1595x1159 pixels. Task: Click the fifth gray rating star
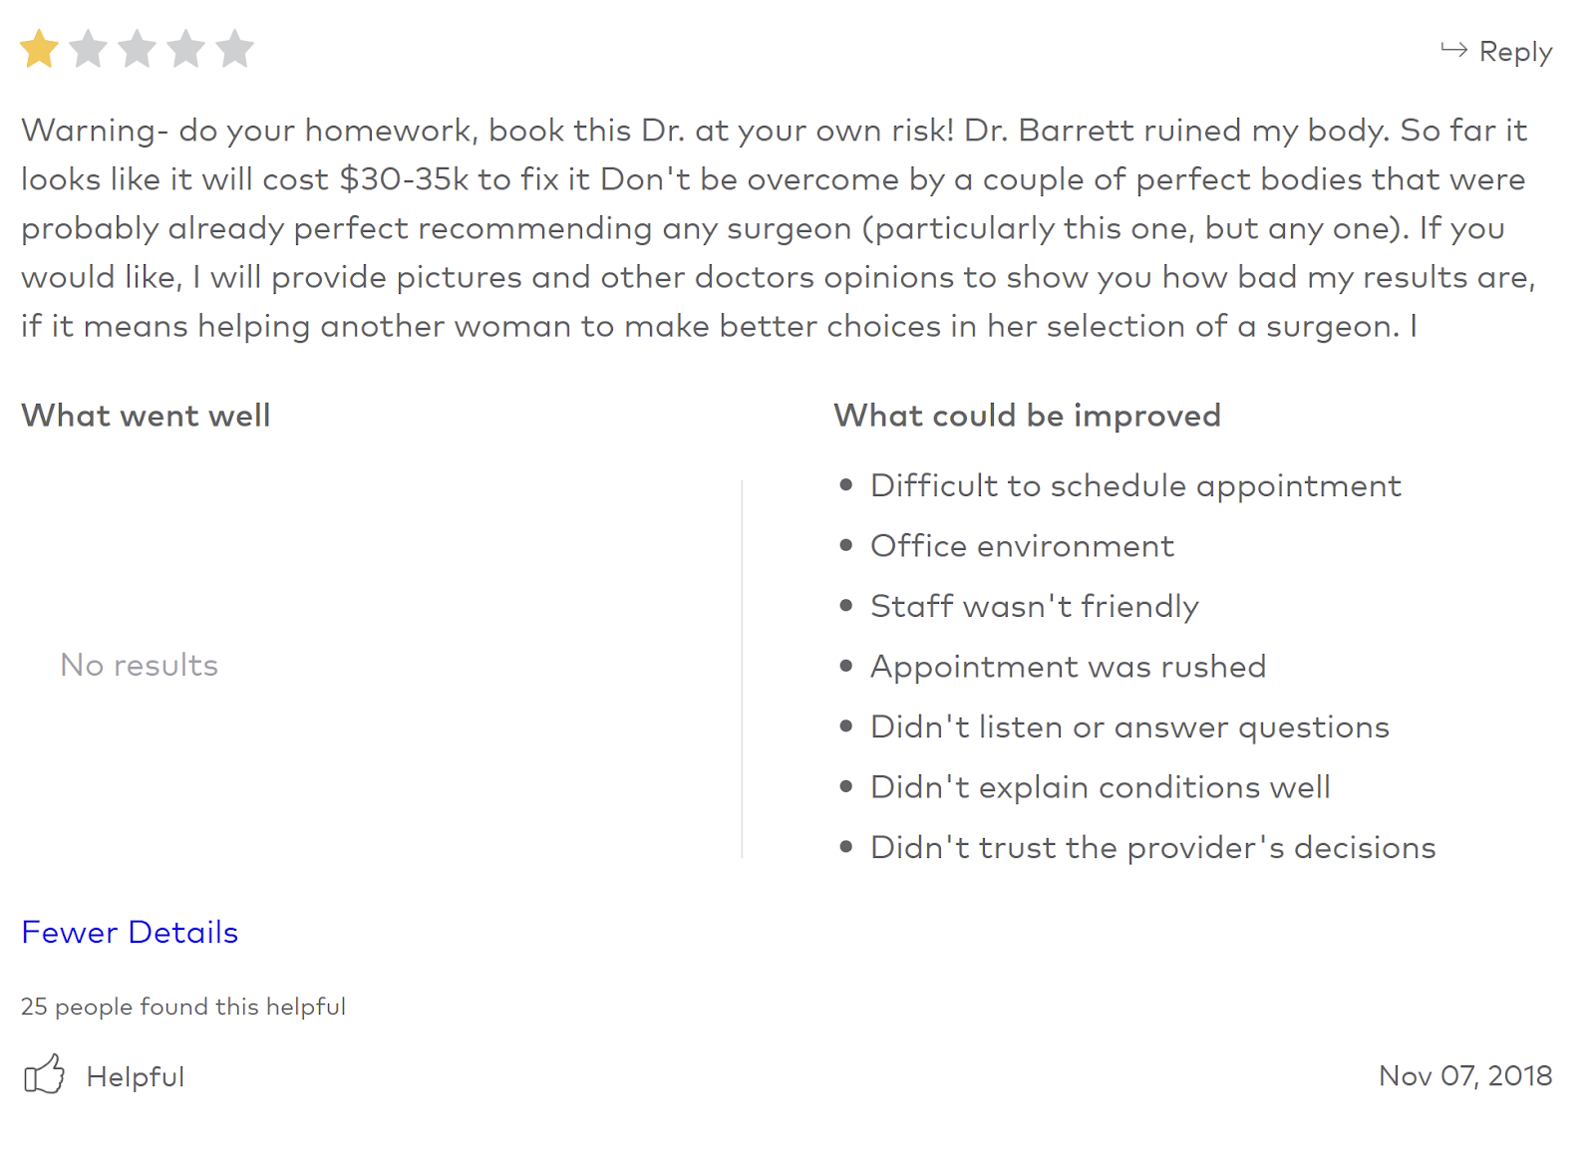tap(234, 49)
